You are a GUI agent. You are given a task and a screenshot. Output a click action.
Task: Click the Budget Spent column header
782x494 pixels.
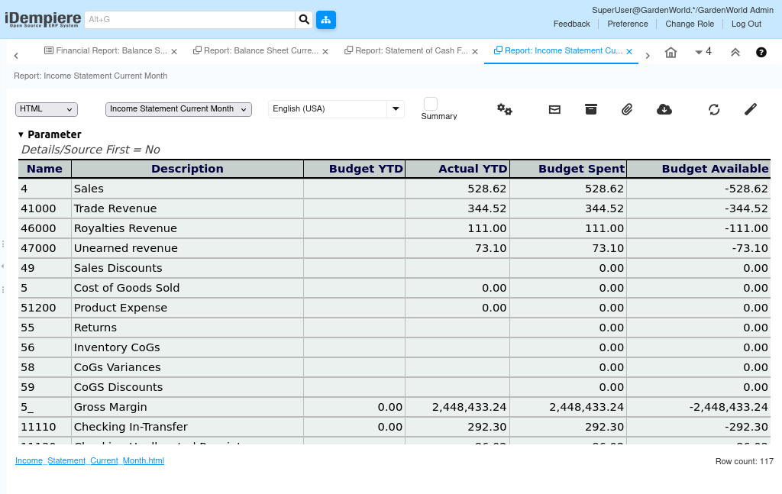tap(568, 169)
